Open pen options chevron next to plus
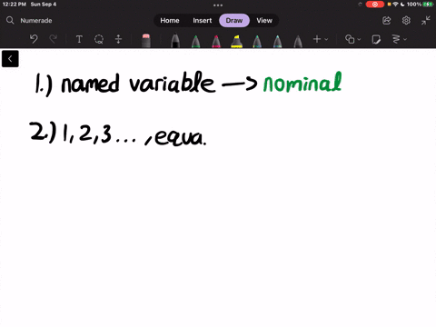The height and width of the screenshot is (327, 436). click(326, 39)
